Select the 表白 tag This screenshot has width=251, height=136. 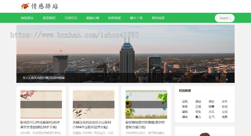click(211, 101)
